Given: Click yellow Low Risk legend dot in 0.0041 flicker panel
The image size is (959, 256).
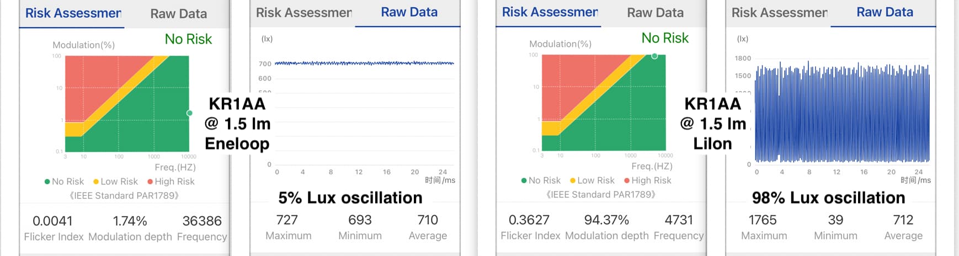Looking at the screenshot, I should (x=96, y=182).
